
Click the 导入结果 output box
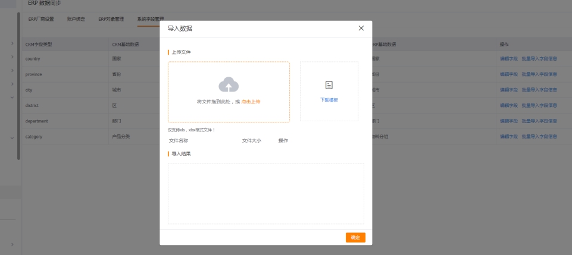point(265,193)
